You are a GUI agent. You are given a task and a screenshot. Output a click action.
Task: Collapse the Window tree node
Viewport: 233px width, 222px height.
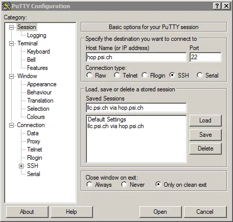[x=11, y=76]
